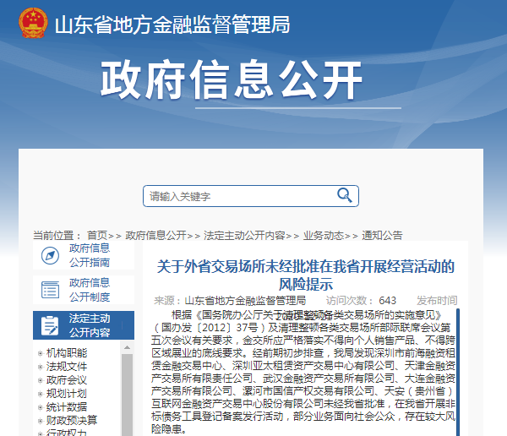This screenshot has height=436, width=507.
Task: Select 统计数据 in the tree
Action: point(67,407)
